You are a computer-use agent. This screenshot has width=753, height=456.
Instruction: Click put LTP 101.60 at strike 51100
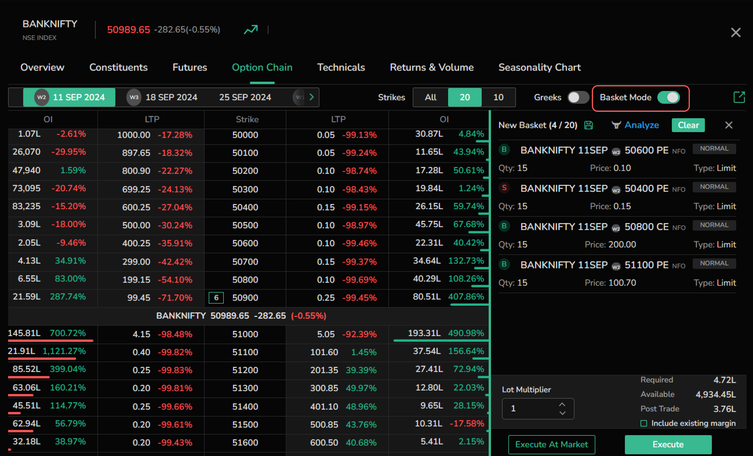pyautogui.click(x=324, y=352)
